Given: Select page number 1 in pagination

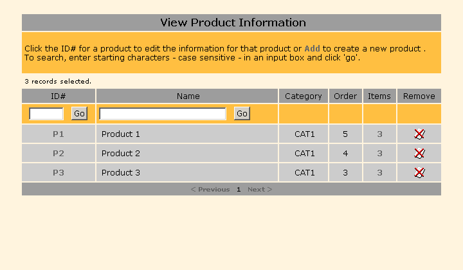Looking at the screenshot, I should pos(239,190).
